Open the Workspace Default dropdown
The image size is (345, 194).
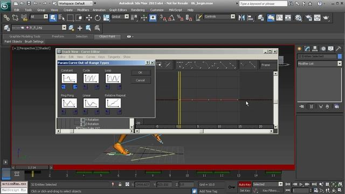pos(75,3)
